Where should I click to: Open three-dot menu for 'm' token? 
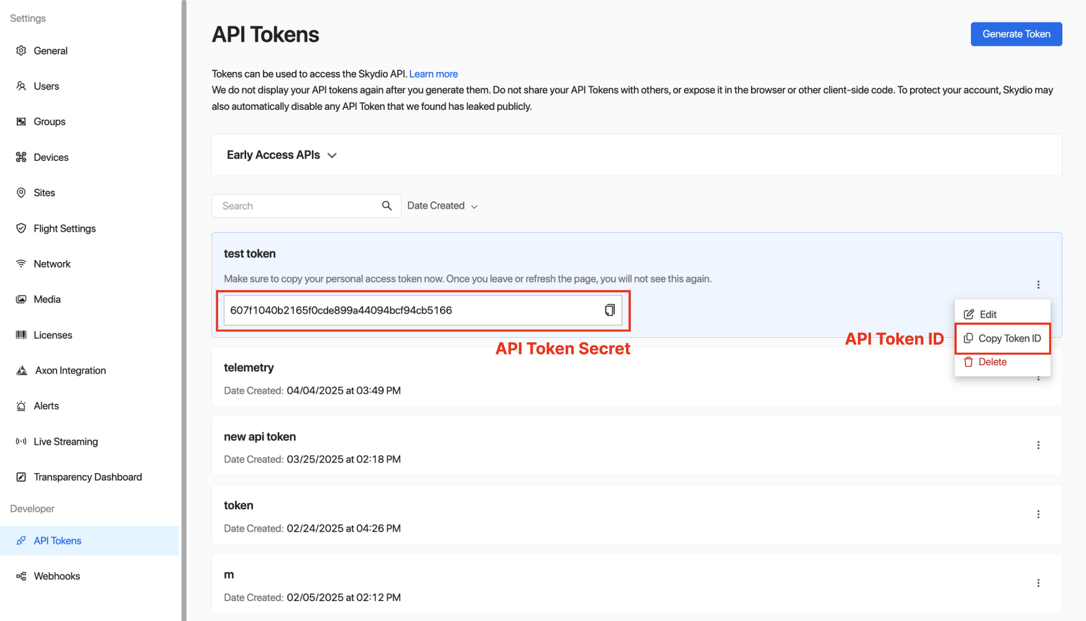point(1038,583)
